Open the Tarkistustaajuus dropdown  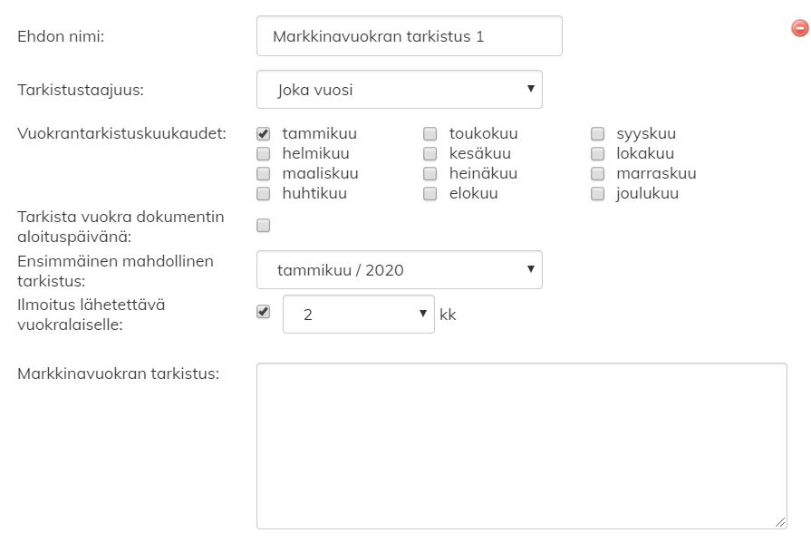tap(399, 90)
